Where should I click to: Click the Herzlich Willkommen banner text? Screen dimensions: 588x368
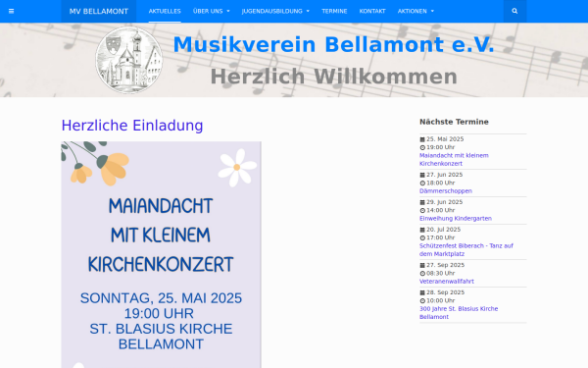[334, 77]
